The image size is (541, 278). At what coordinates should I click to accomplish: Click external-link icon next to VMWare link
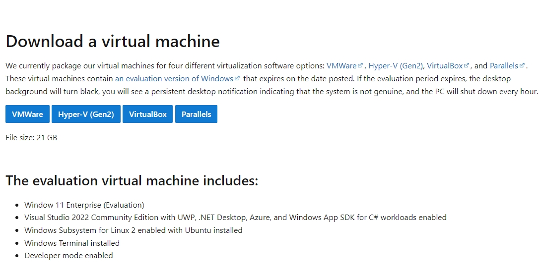pyautogui.click(x=360, y=65)
